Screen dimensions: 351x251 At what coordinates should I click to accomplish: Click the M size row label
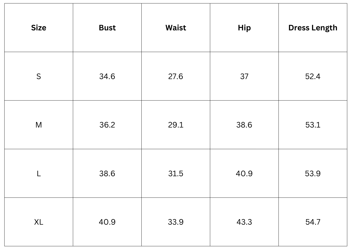point(39,125)
